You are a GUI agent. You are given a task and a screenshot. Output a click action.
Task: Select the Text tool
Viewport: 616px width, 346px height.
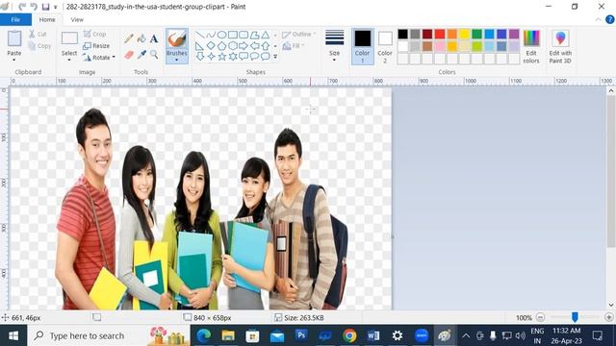(x=154, y=38)
